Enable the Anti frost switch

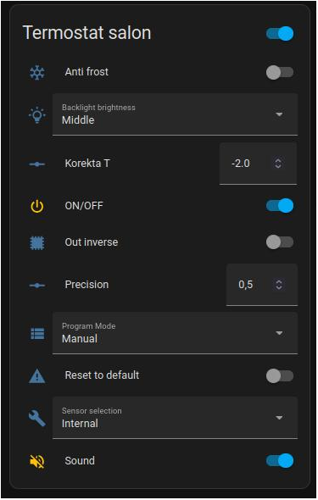tap(280, 72)
